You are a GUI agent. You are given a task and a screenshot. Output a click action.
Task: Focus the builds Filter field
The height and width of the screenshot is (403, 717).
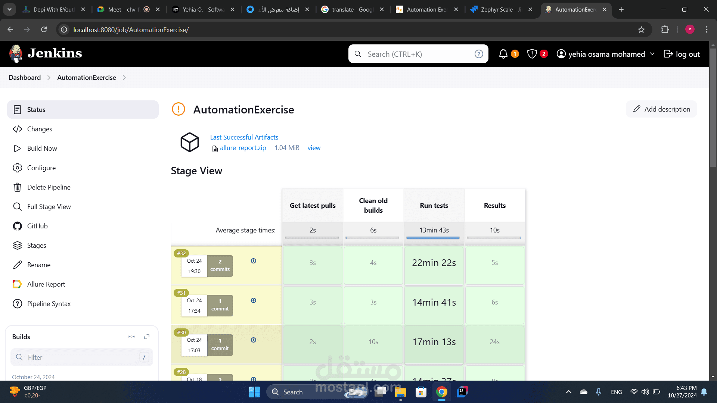81,357
